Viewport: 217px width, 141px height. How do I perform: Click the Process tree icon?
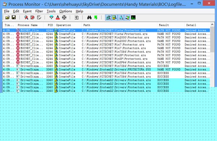[x=77, y=18]
